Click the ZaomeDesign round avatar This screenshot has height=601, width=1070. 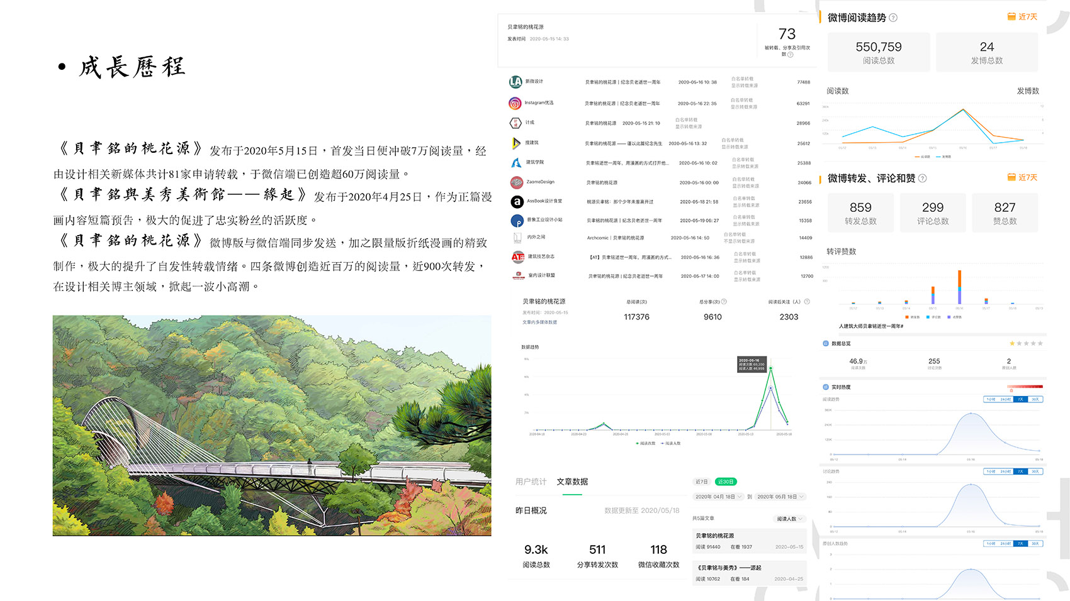click(x=517, y=182)
